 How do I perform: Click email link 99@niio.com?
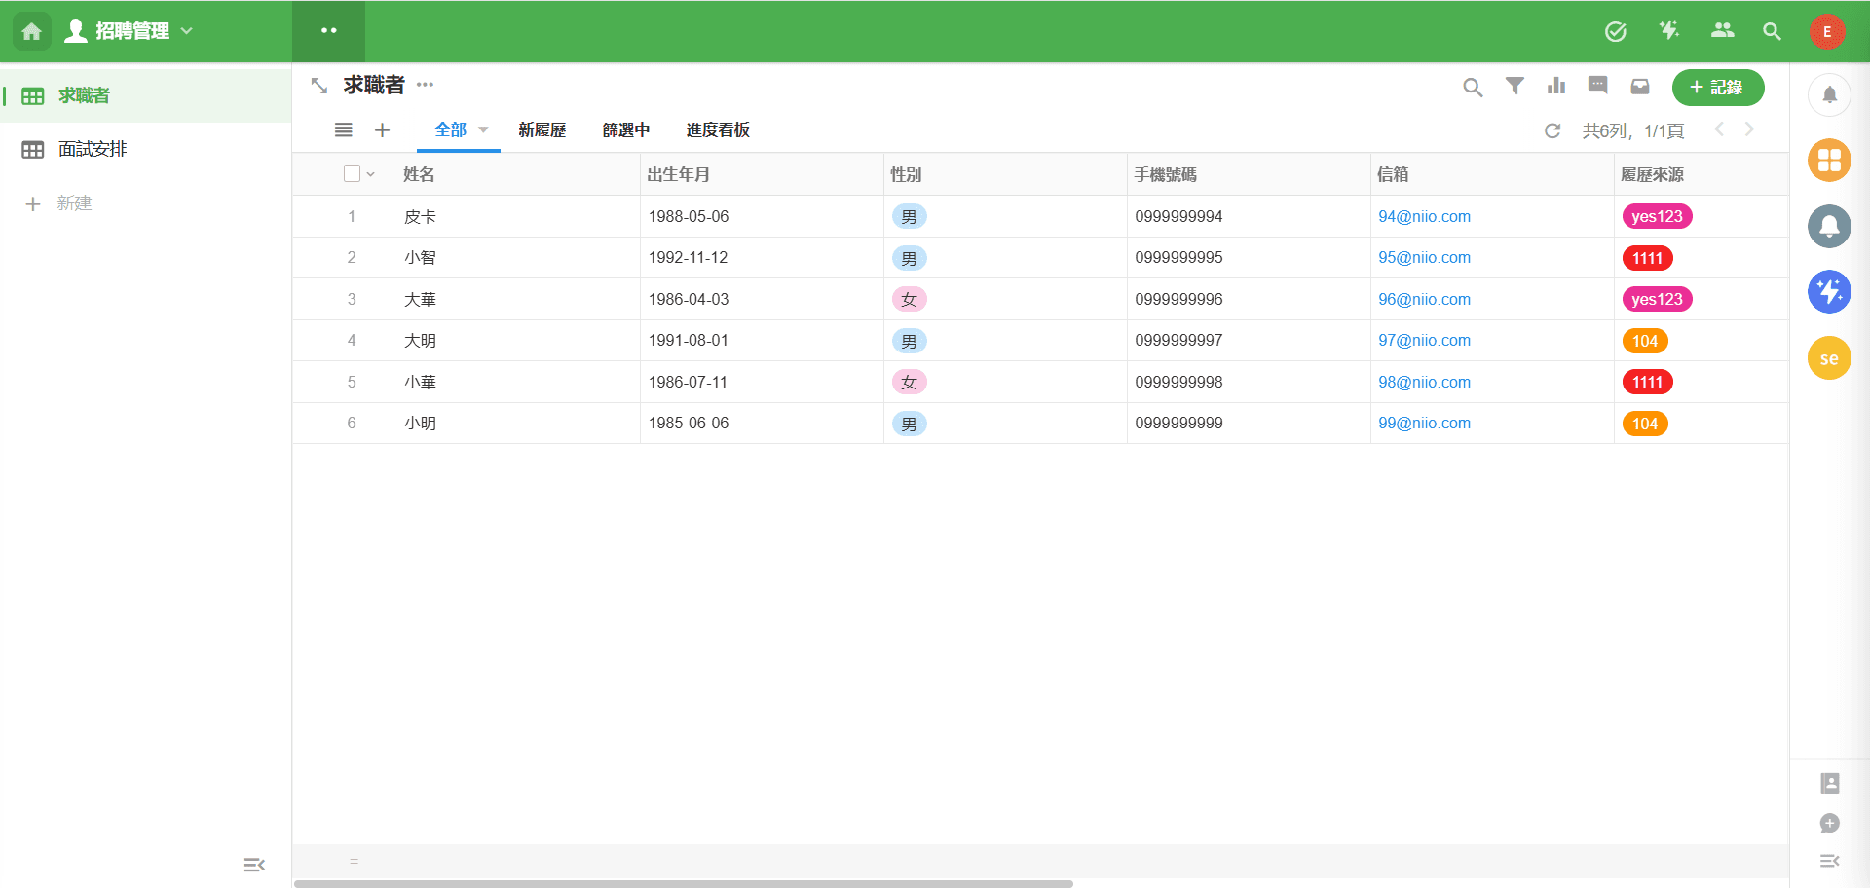coord(1424,423)
